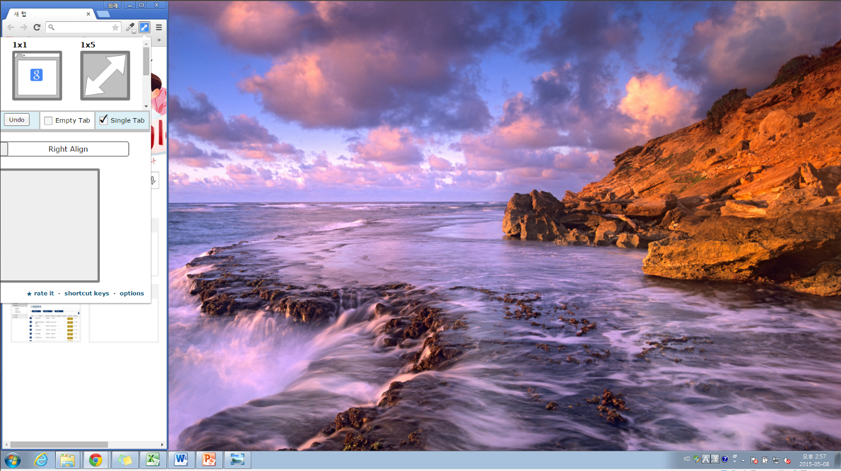Open the eyedropper color picker extension
This screenshot has height=471, width=841.
tap(130, 27)
